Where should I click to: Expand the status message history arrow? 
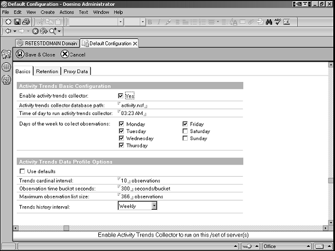point(236,246)
